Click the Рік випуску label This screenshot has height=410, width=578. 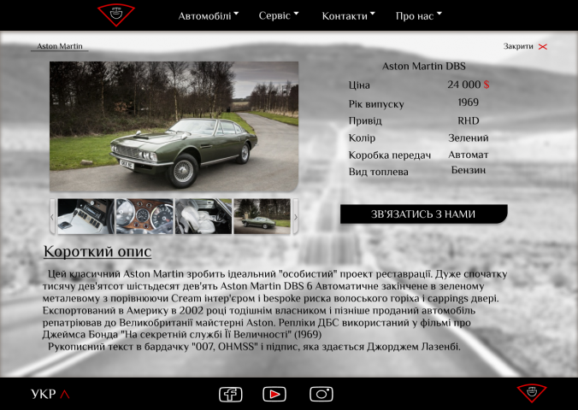376,104
